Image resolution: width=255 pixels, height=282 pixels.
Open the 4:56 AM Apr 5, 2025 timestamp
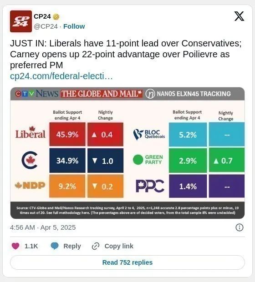(x=43, y=227)
